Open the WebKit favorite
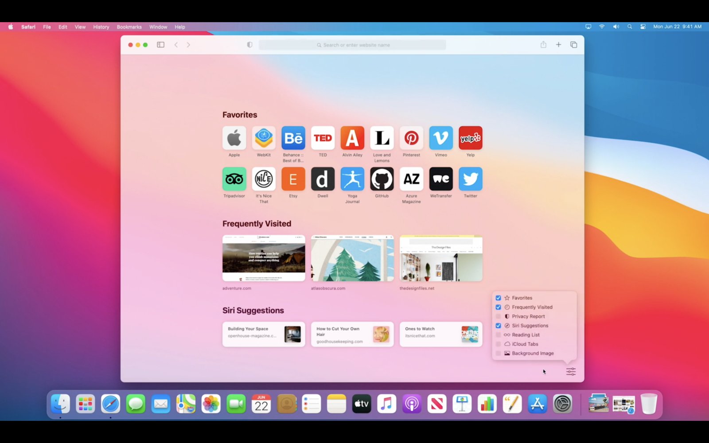The height and width of the screenshot is (443, 709). (264, 138)
